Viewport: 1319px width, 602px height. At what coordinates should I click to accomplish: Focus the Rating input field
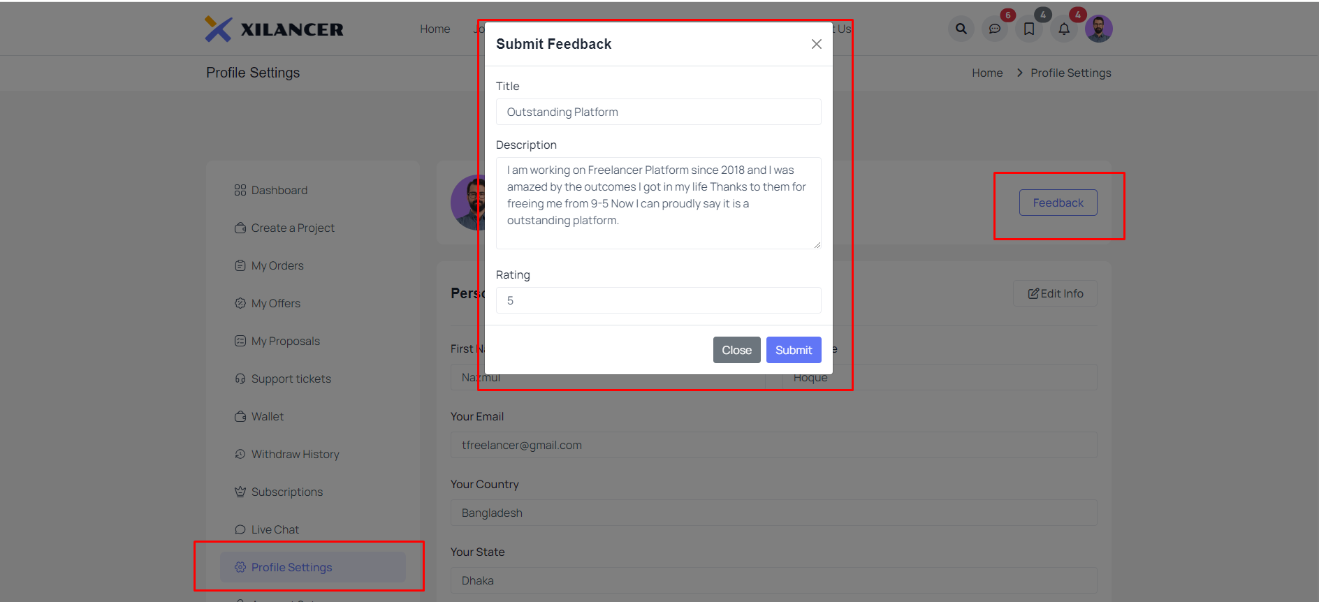pyautogui.click(x=659, y=300)
